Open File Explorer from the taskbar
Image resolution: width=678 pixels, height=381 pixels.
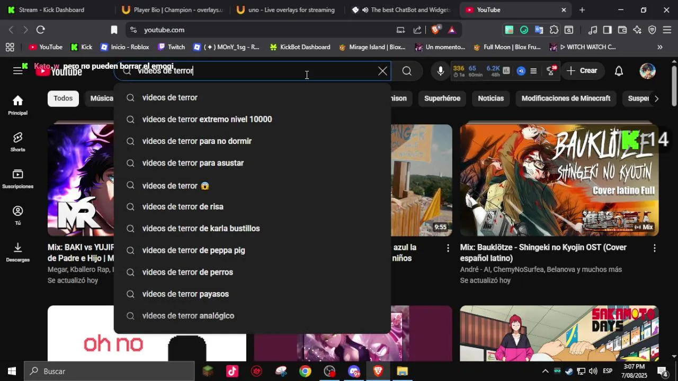point(402,371)
